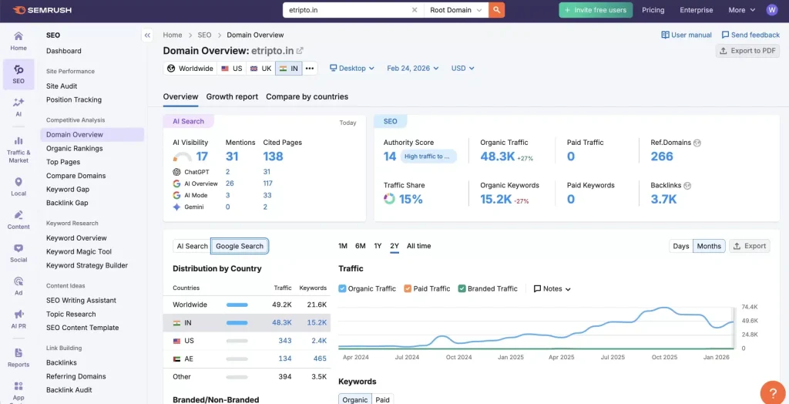The height and width of the screenshot is (404, 789).
Task: Open Traffic & Market sidebar icon
Action: coord(18,150)
